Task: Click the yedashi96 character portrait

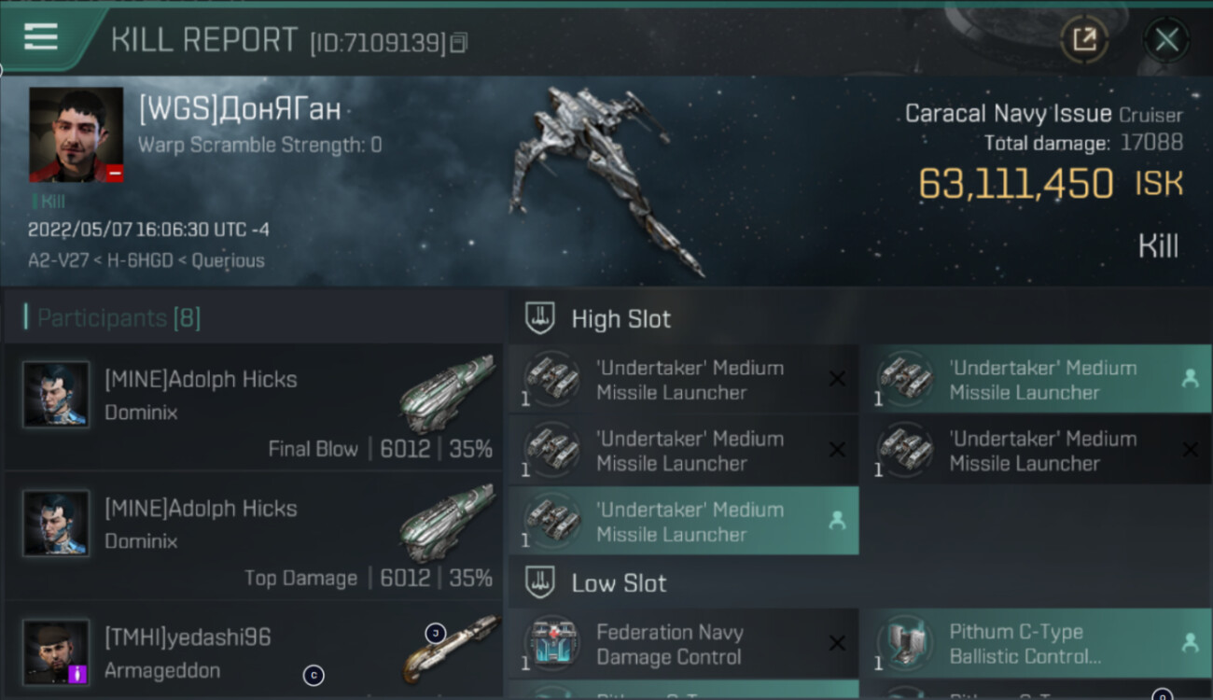Action: coord(56,652)
